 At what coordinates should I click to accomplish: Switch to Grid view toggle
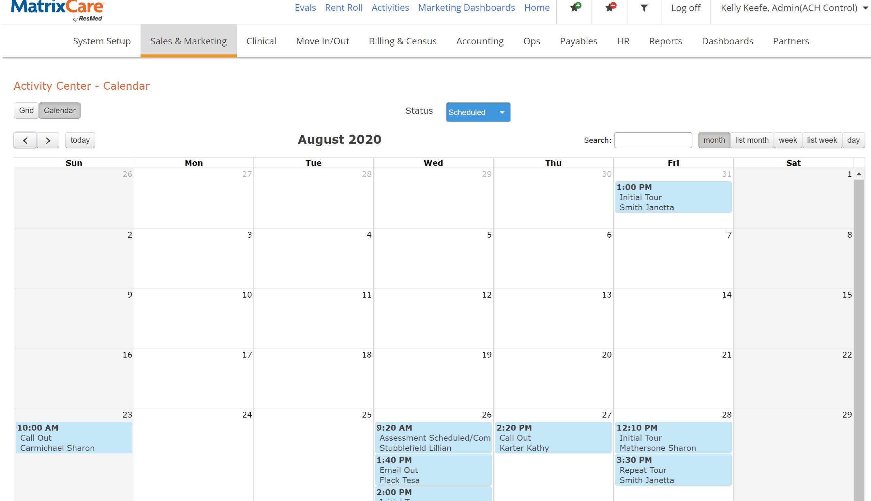click(26, 111)
